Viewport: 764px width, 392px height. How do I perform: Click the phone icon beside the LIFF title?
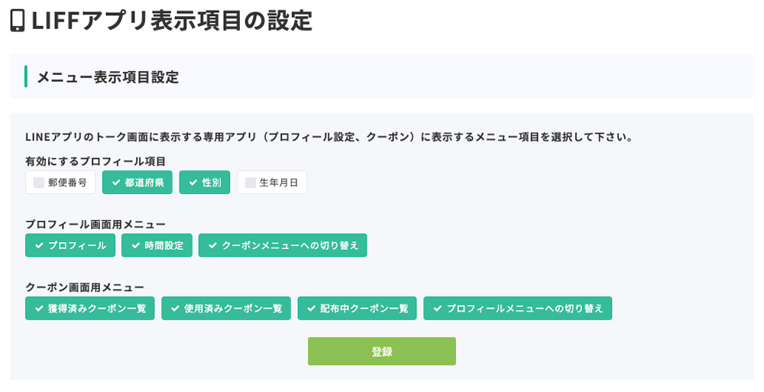18,21
